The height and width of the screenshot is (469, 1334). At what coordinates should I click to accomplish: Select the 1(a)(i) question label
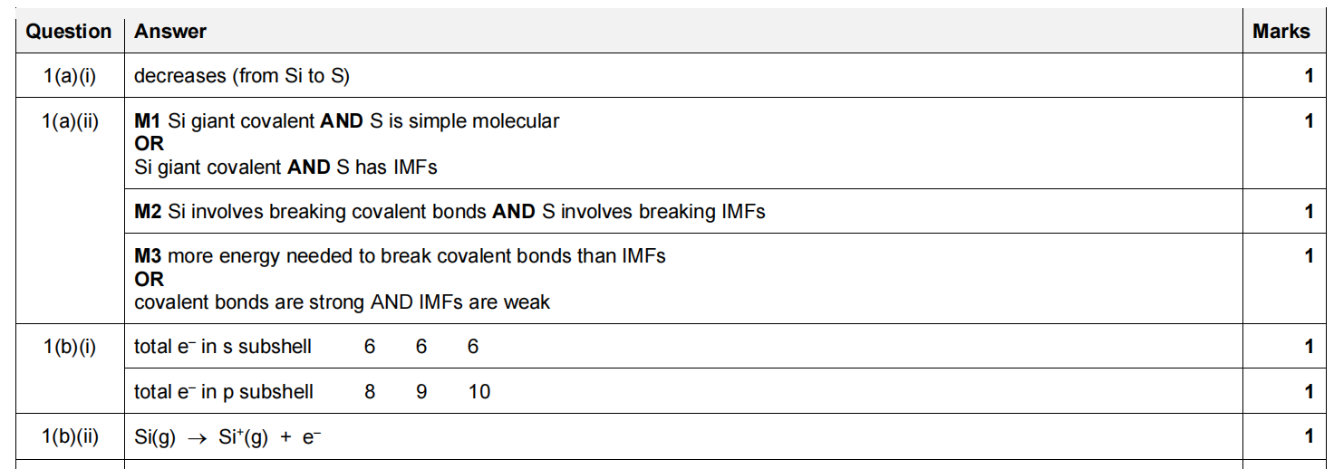click(x=70, y=76)
